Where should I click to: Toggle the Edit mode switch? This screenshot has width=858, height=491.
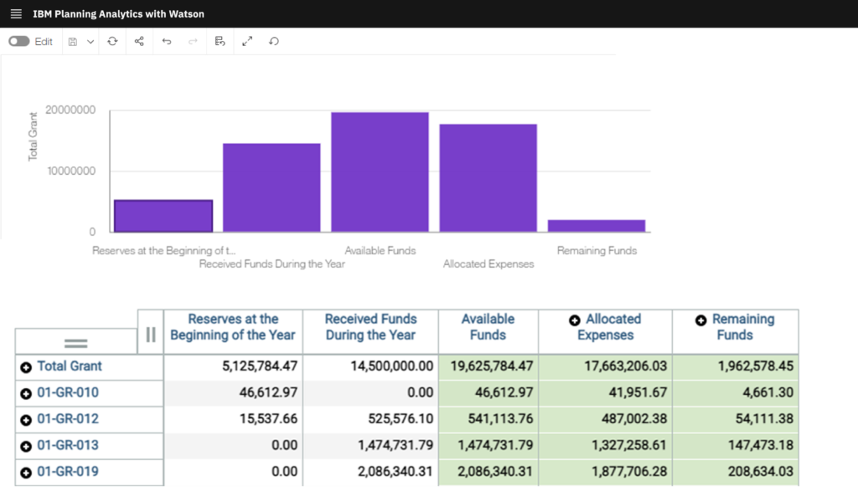[x=19, y=41]
